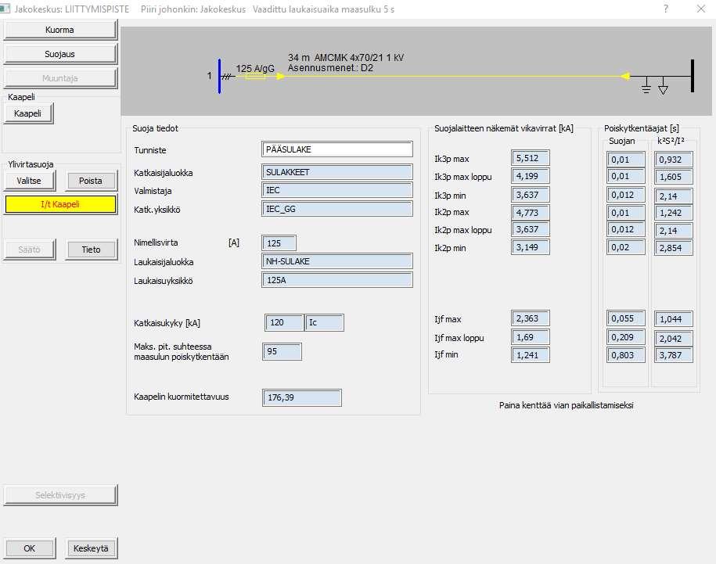
Task: Click the Ik2p min value 3,149
Action: click(x=530, y=247)
